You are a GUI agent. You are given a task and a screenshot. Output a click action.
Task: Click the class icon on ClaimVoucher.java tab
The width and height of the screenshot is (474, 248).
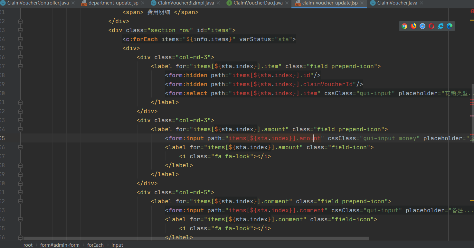tap(373, 3)
